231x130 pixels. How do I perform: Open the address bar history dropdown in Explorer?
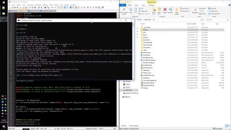200,20
